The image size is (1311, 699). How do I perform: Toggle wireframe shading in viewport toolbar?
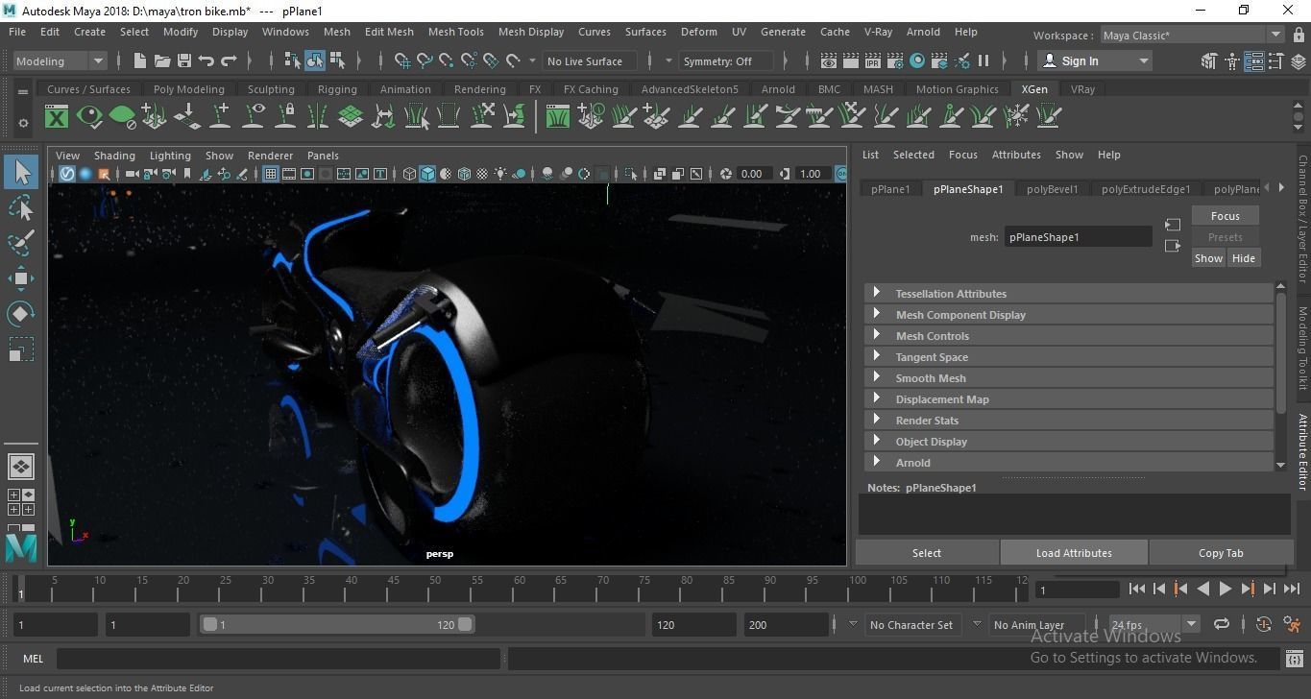[409, 174]
